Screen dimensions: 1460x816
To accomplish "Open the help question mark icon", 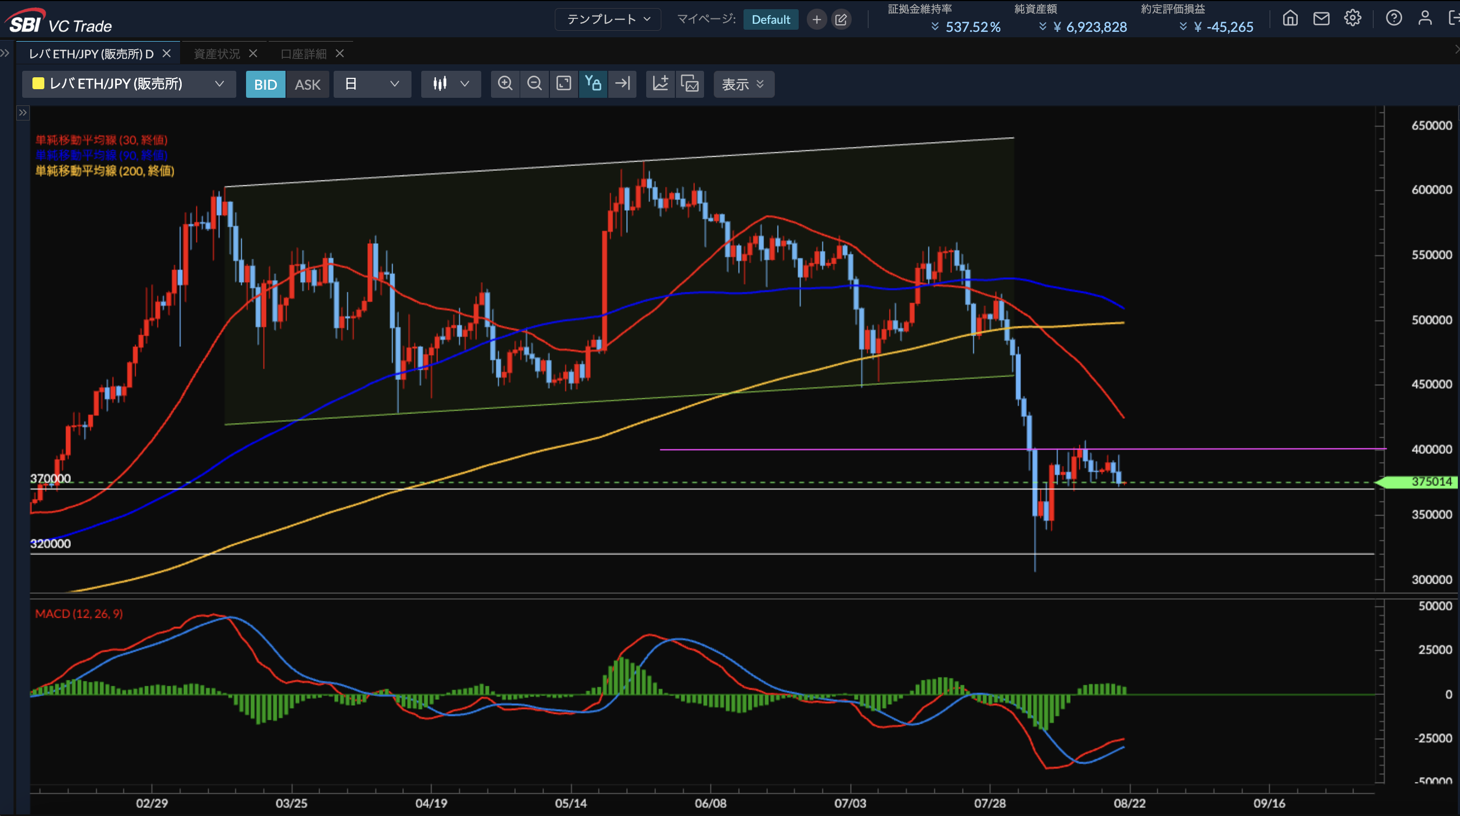I will [1394, 18].
